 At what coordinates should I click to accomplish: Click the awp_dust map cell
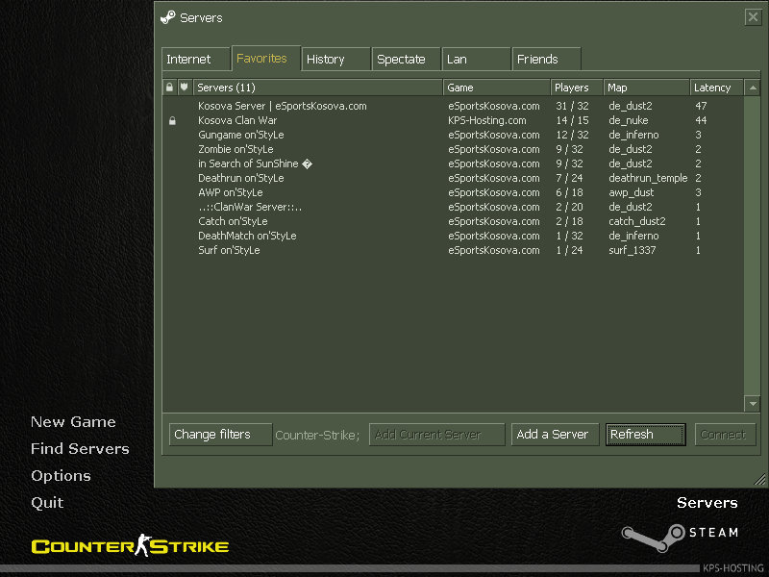coord(632,193)
